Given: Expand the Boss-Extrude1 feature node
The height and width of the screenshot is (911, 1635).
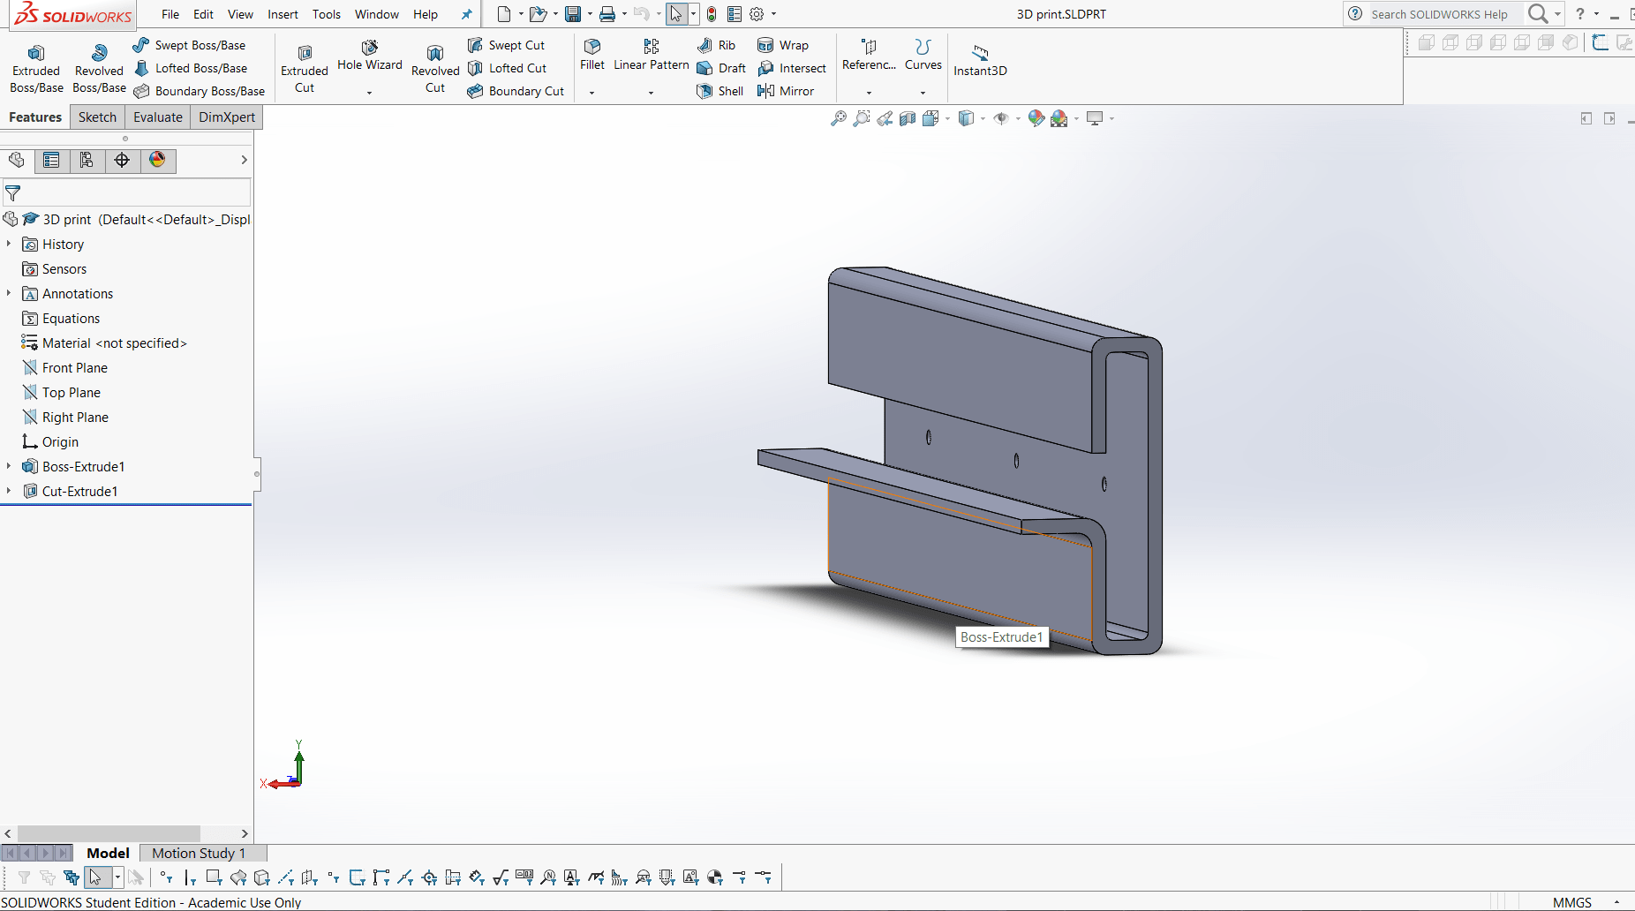Looking at the screenshot, I should coord(9,466).
